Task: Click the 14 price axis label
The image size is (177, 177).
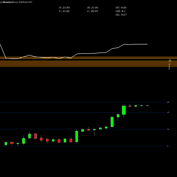Action: point(168,129)
